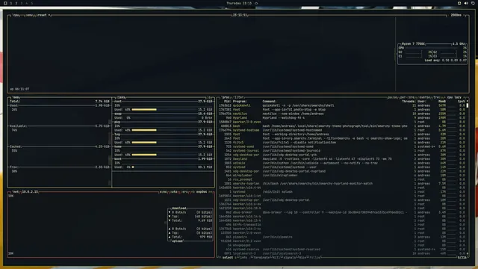
Task: Select the pipewire process row
Action: point(342,237)
